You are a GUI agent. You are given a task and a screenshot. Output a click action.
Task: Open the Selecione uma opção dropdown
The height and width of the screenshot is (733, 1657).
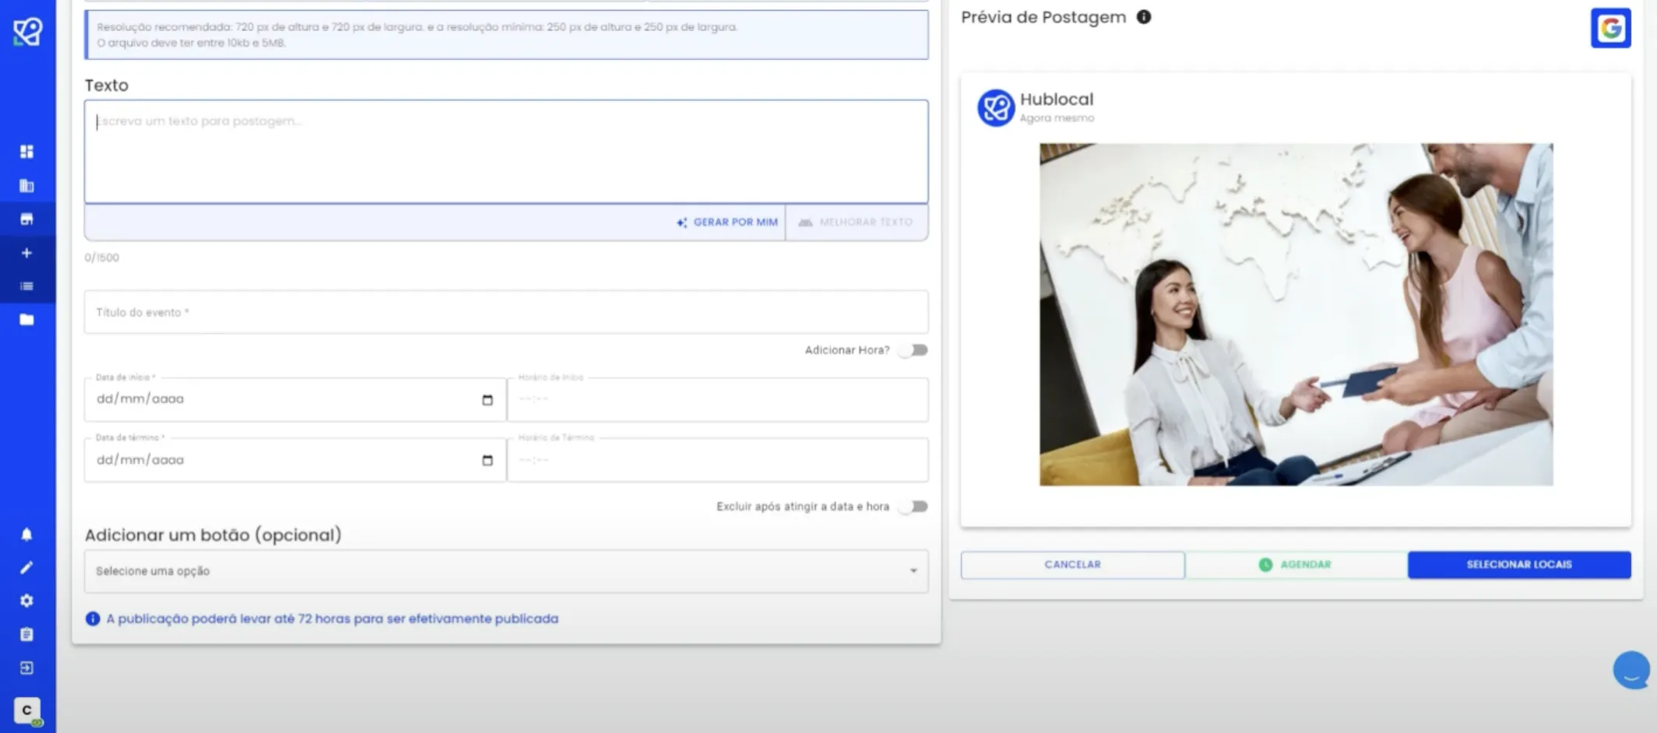coord(506,571)
